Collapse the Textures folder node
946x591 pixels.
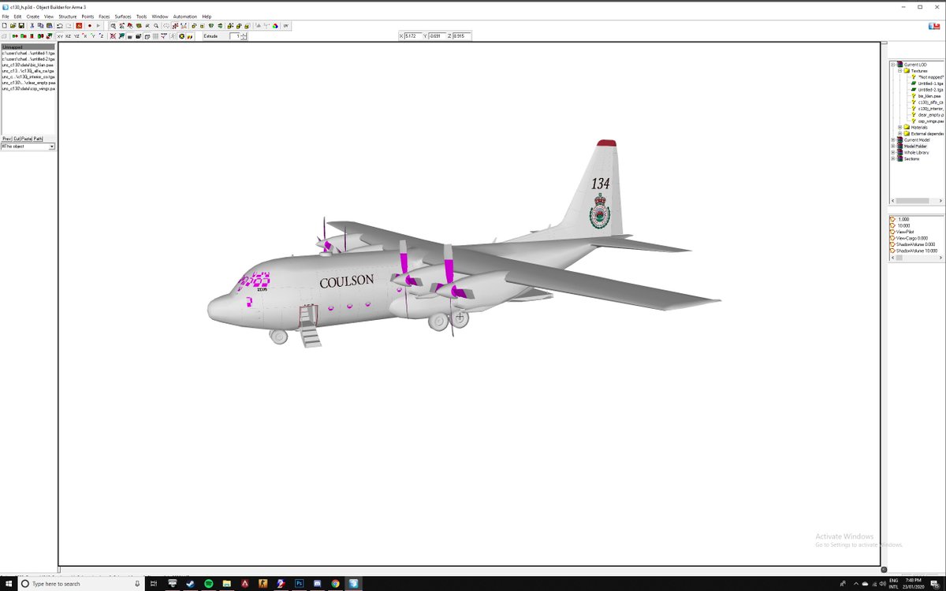tap(899, 71)
